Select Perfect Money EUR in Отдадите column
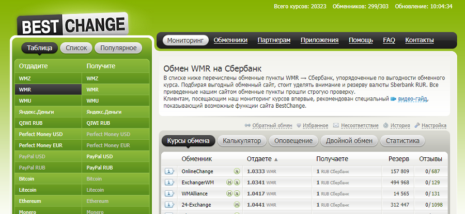 pos(49,145)
